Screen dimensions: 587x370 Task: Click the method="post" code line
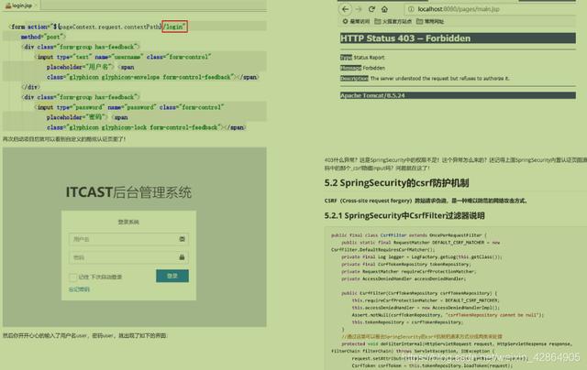(x=43, y=37)
